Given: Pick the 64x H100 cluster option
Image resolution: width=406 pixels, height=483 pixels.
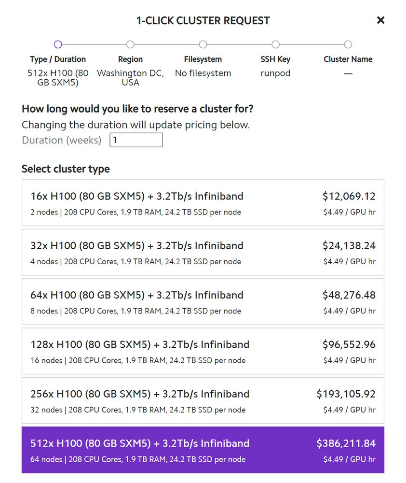Looking at the screenshot, I should pos(203,301).
